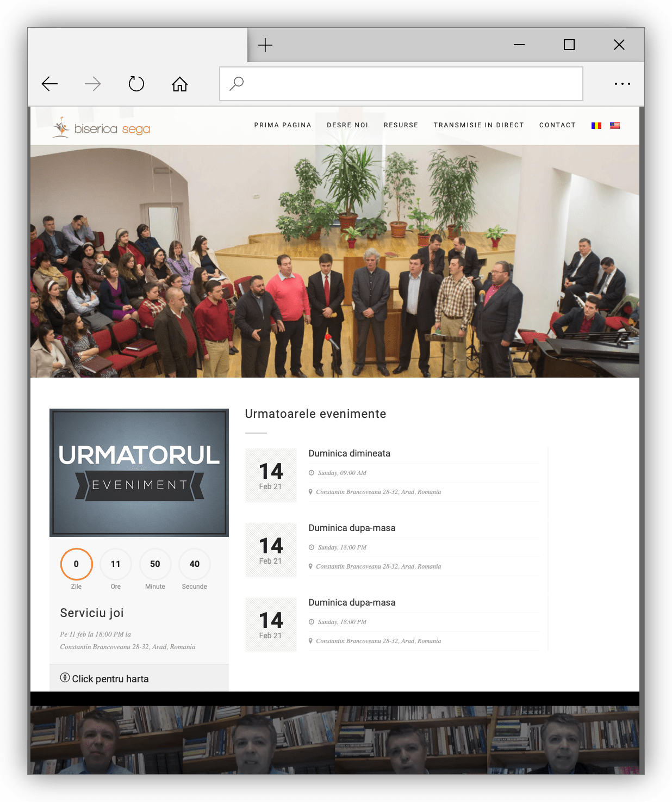Click the Ore countdown circle showing 11

[x=116, y=564]
